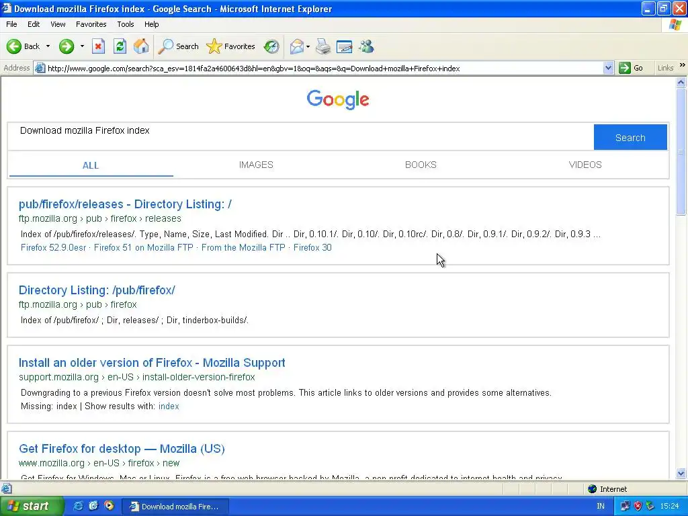Print the page with printer icon
Screen dimensions: 688x516
[x=323, y=46]
